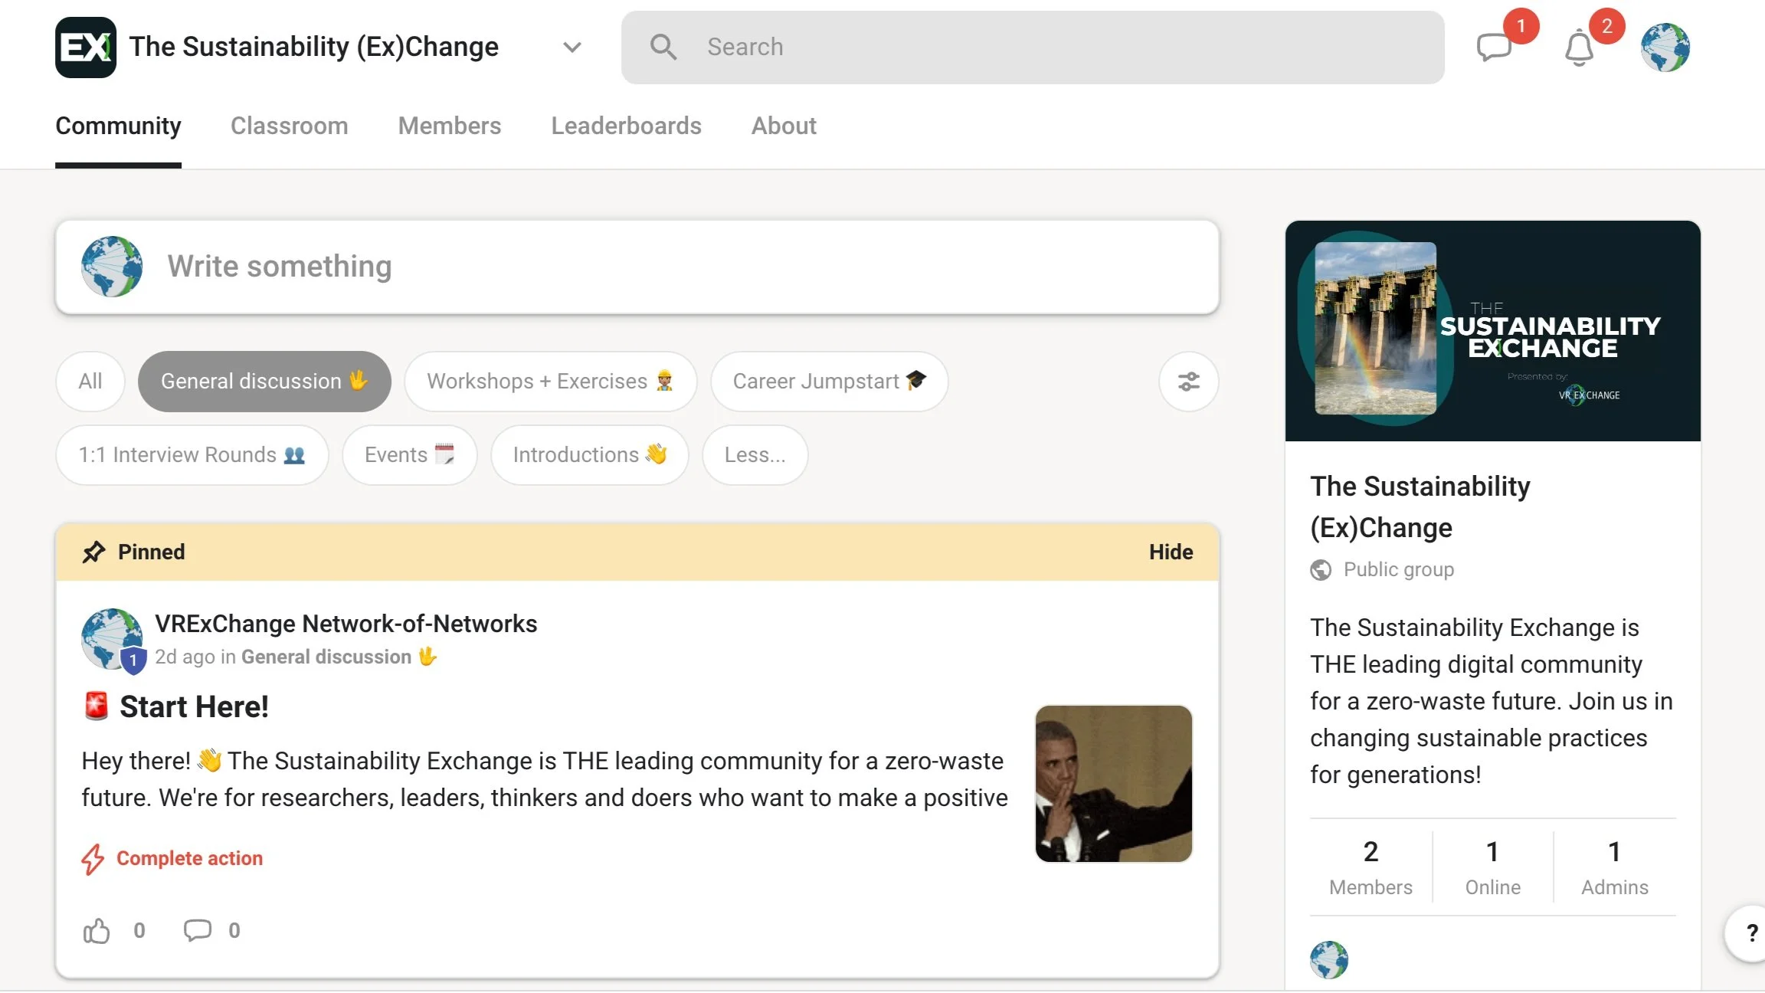This screenshot has height=993, width=1765.
Task: Click the EX community logo
Action: point(86,48)
